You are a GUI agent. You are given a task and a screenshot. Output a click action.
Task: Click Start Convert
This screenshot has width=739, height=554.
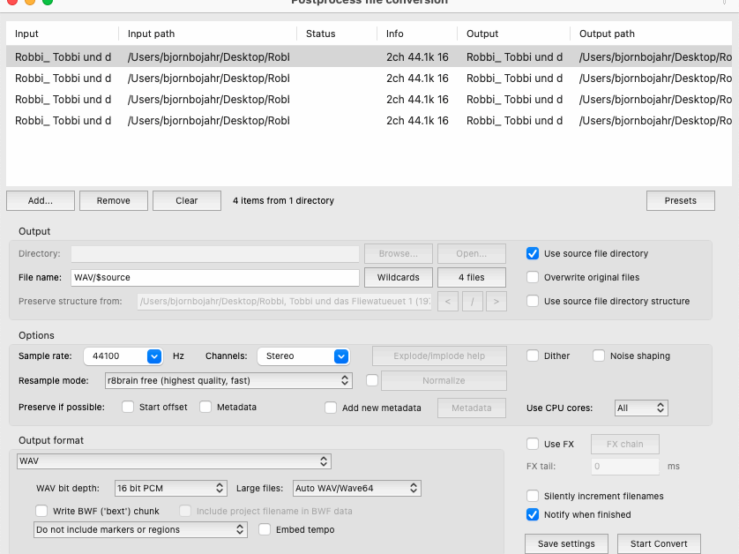click(x=659, y=543)
